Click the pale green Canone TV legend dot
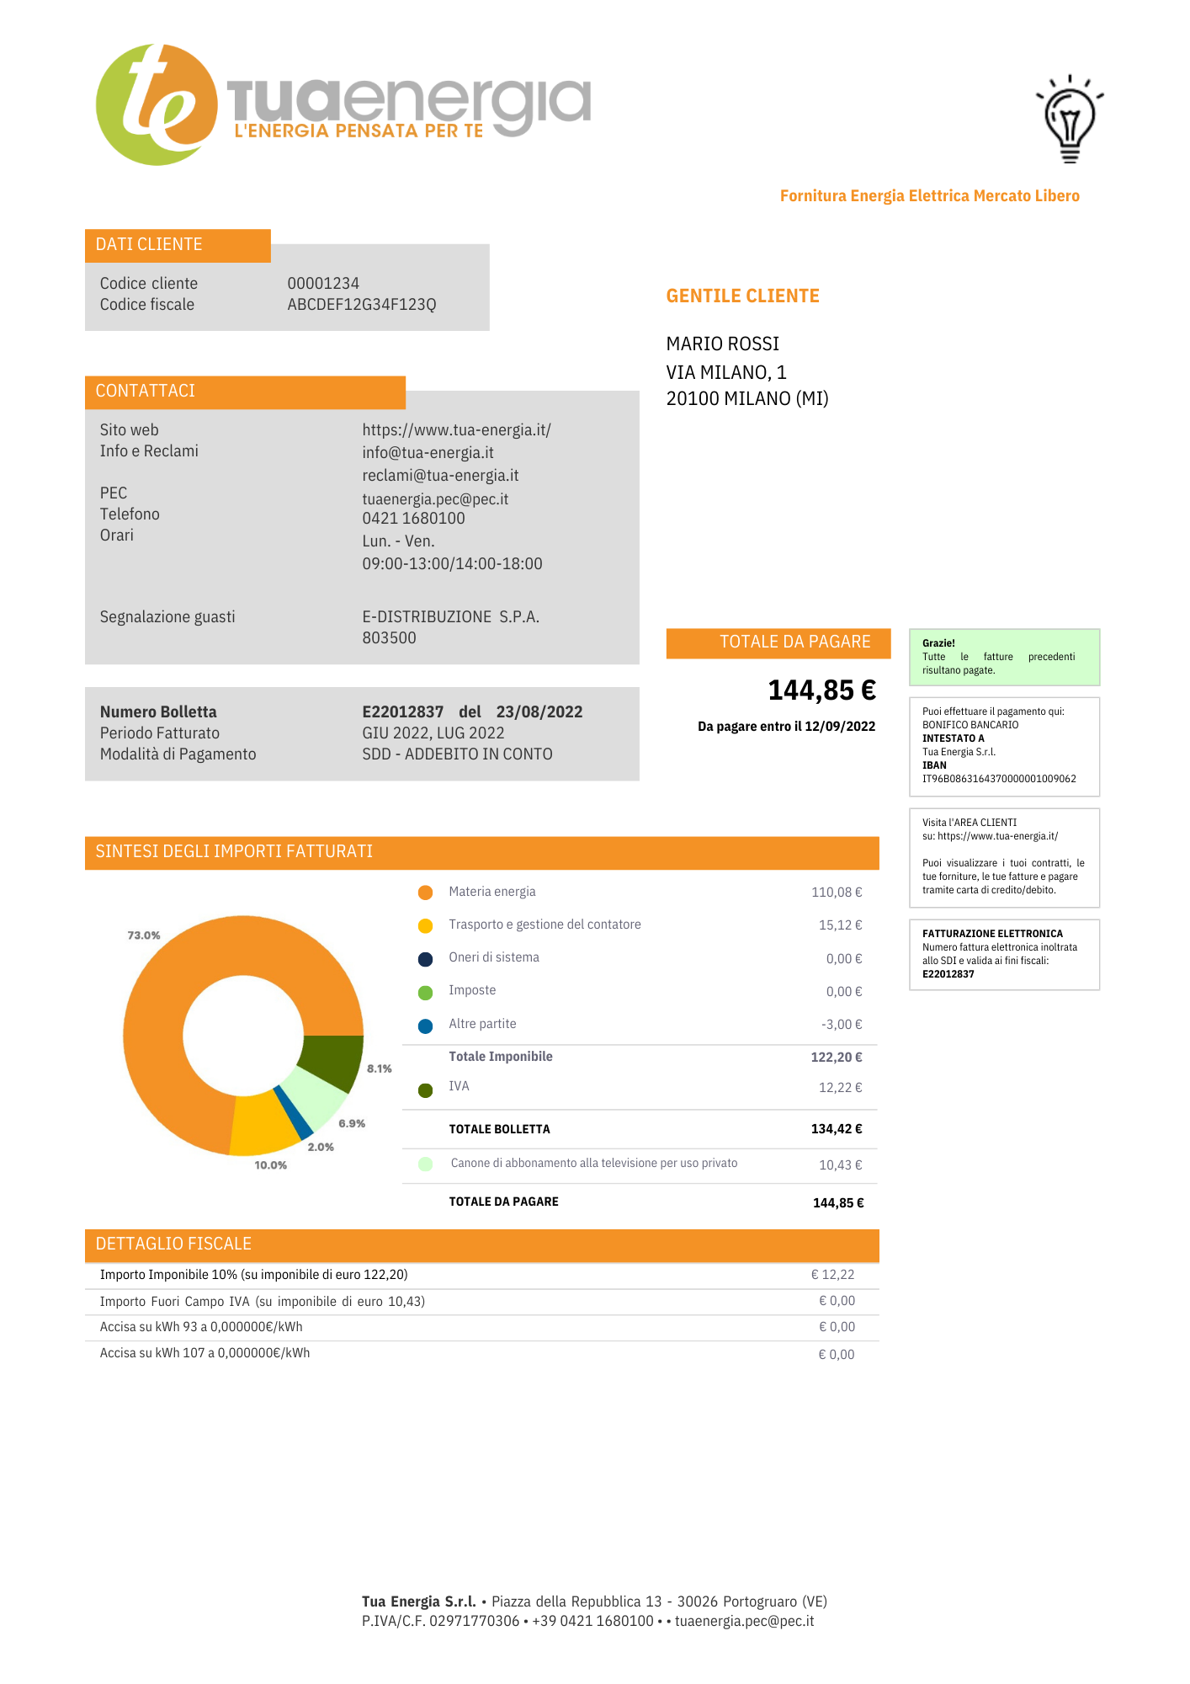The image size is (1190, 1684). click(425, 1164)
